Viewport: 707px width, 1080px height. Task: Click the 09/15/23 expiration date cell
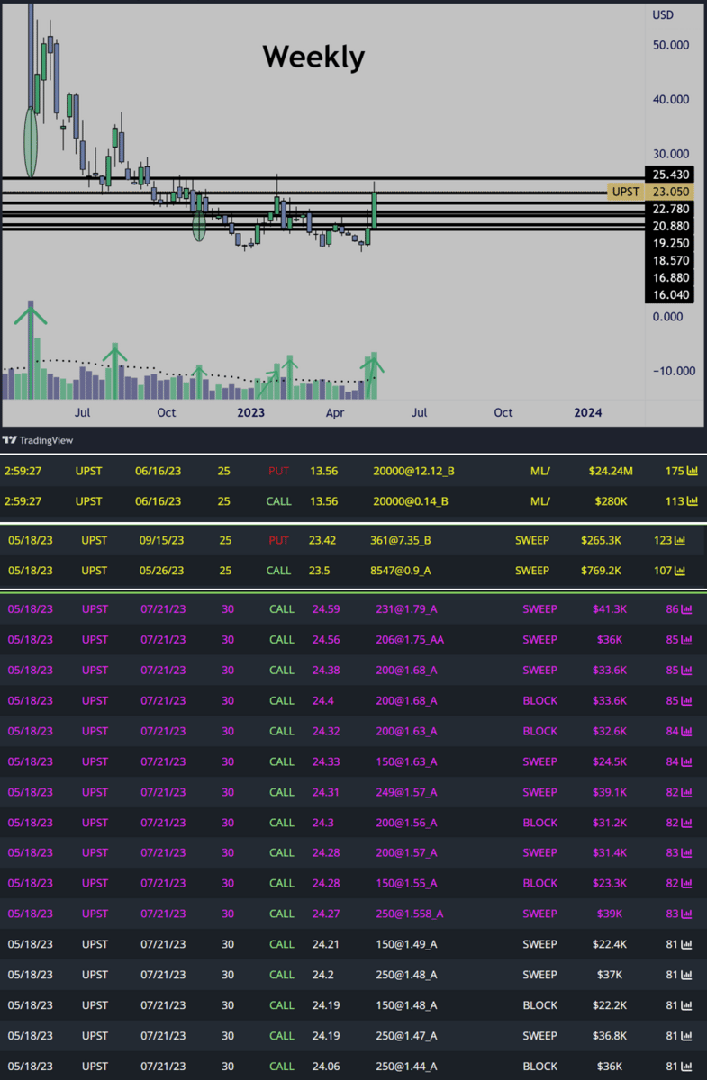(x=162, y=540)
